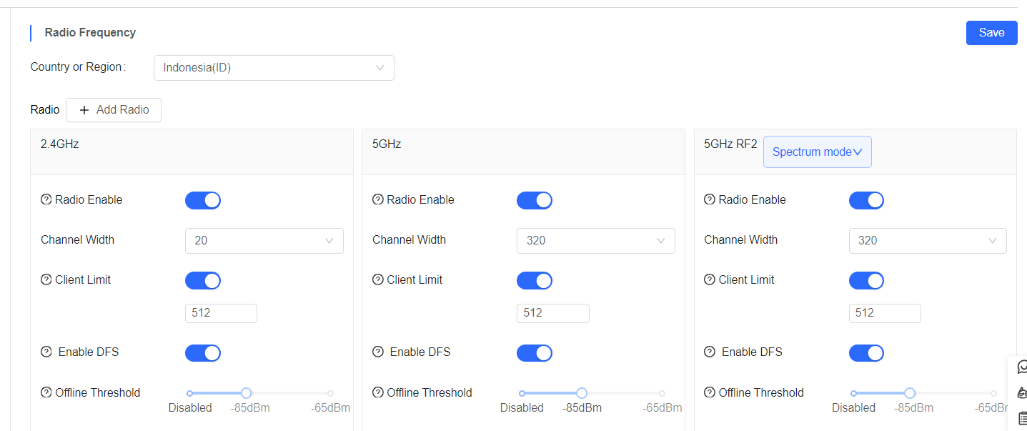
Task: Click the Radio Frequency section title
Action: [90, 32]
